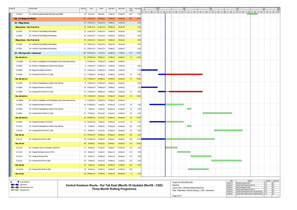Click the Late Finish column header
This screenshot has height=210, width=297.
click(121, 9)
